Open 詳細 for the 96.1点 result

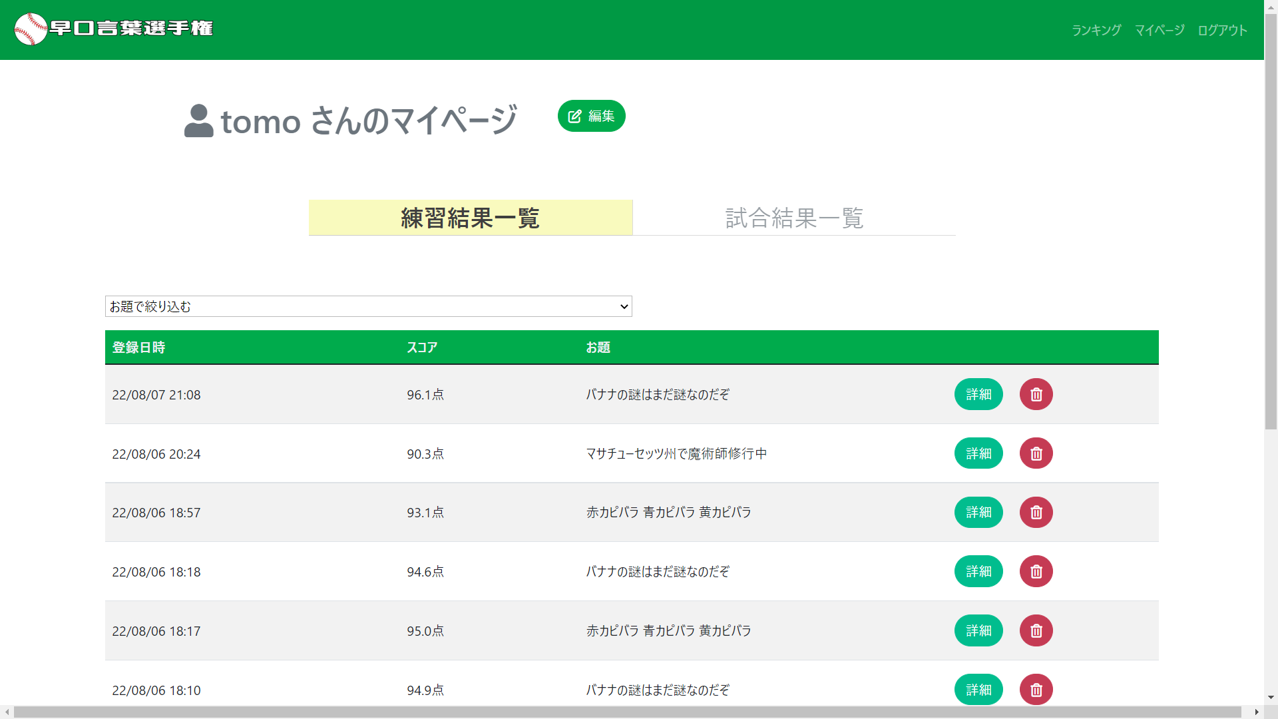click(978, 394)
